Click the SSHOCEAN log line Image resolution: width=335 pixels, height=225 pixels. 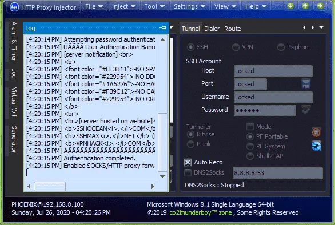[x=91, y=128]
